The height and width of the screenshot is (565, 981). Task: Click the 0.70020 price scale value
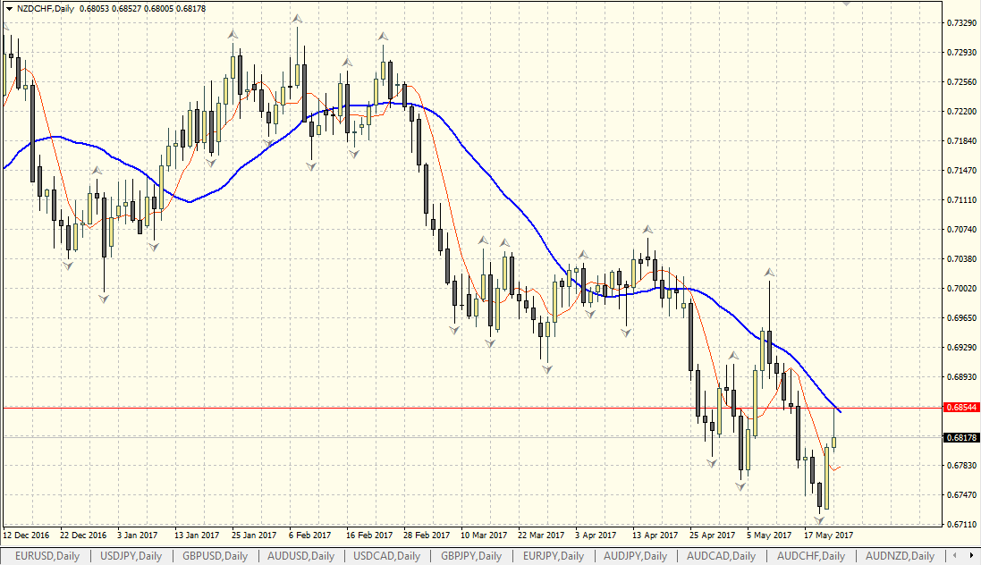tap(961, 289)
